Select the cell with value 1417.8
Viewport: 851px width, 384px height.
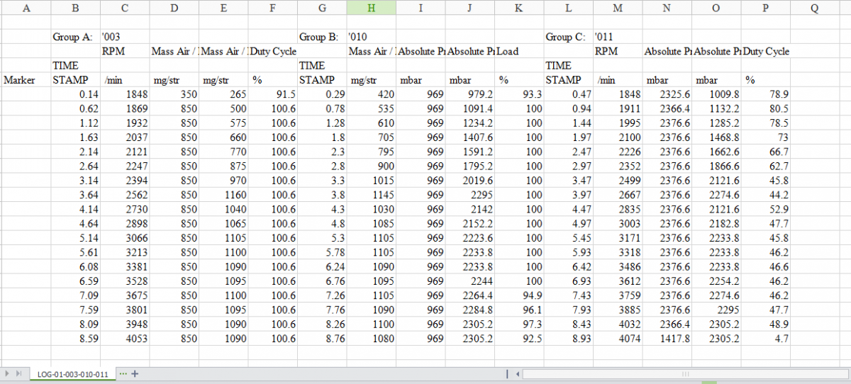pyautogui.click(x=666, y=339)
